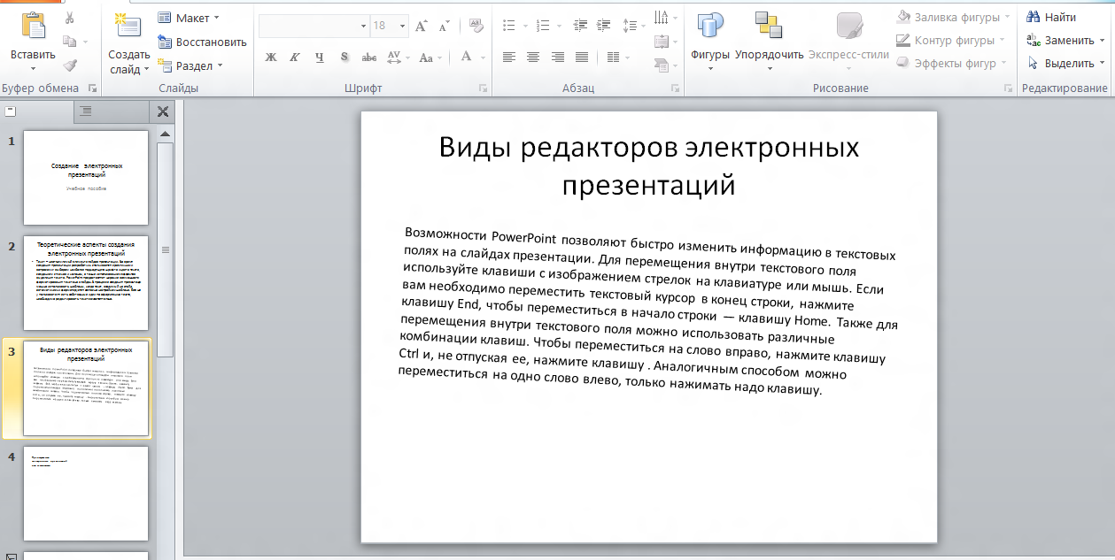Select slide 4 thumbnail
1115x560 pixels.
tap(86, 494)
